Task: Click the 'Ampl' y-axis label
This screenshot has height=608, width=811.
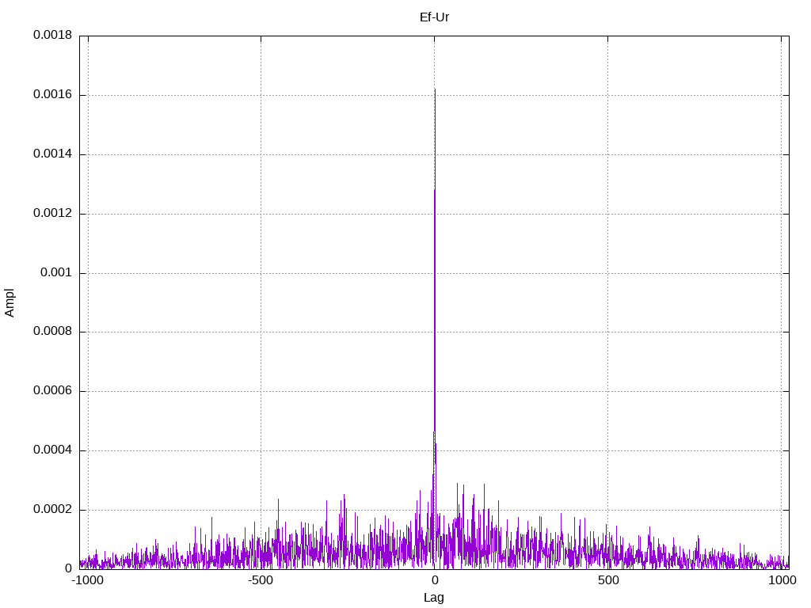Action: pos(10,302)
